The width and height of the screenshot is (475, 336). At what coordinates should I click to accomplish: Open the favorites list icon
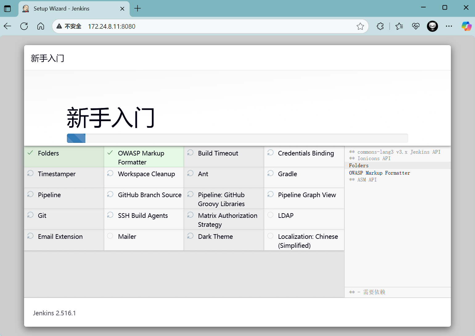coord(399,27)
